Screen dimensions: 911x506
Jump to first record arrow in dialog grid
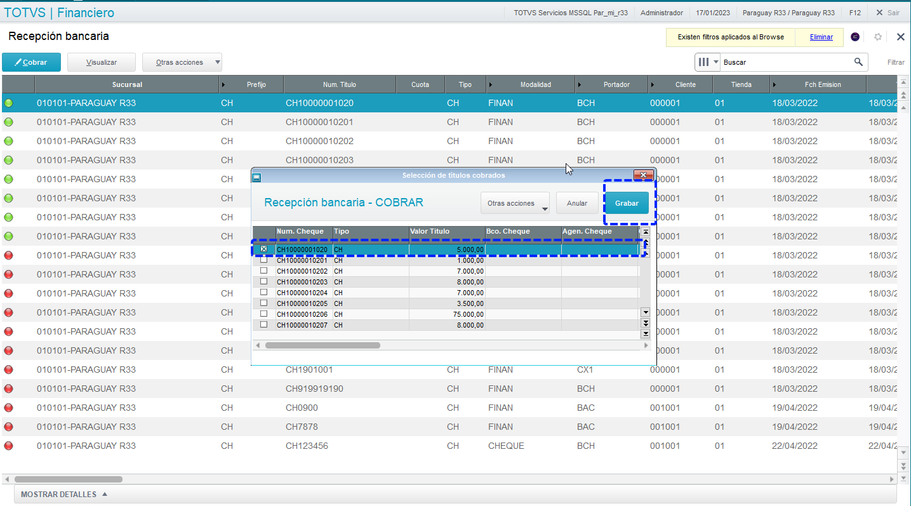(x=646, y=232)
